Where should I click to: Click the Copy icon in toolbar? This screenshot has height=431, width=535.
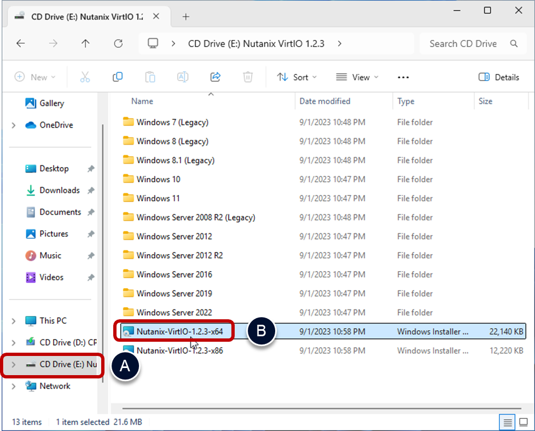117,77
